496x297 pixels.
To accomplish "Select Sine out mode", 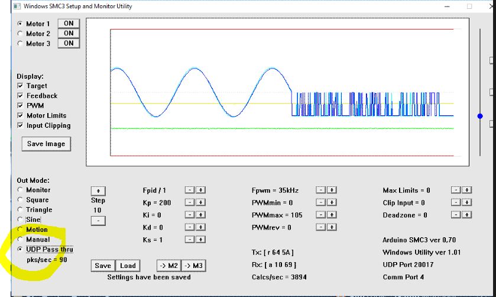I will [20, 219].
